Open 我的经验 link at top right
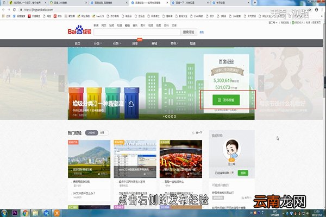This screenshot has height=217, width=326. 285,22
